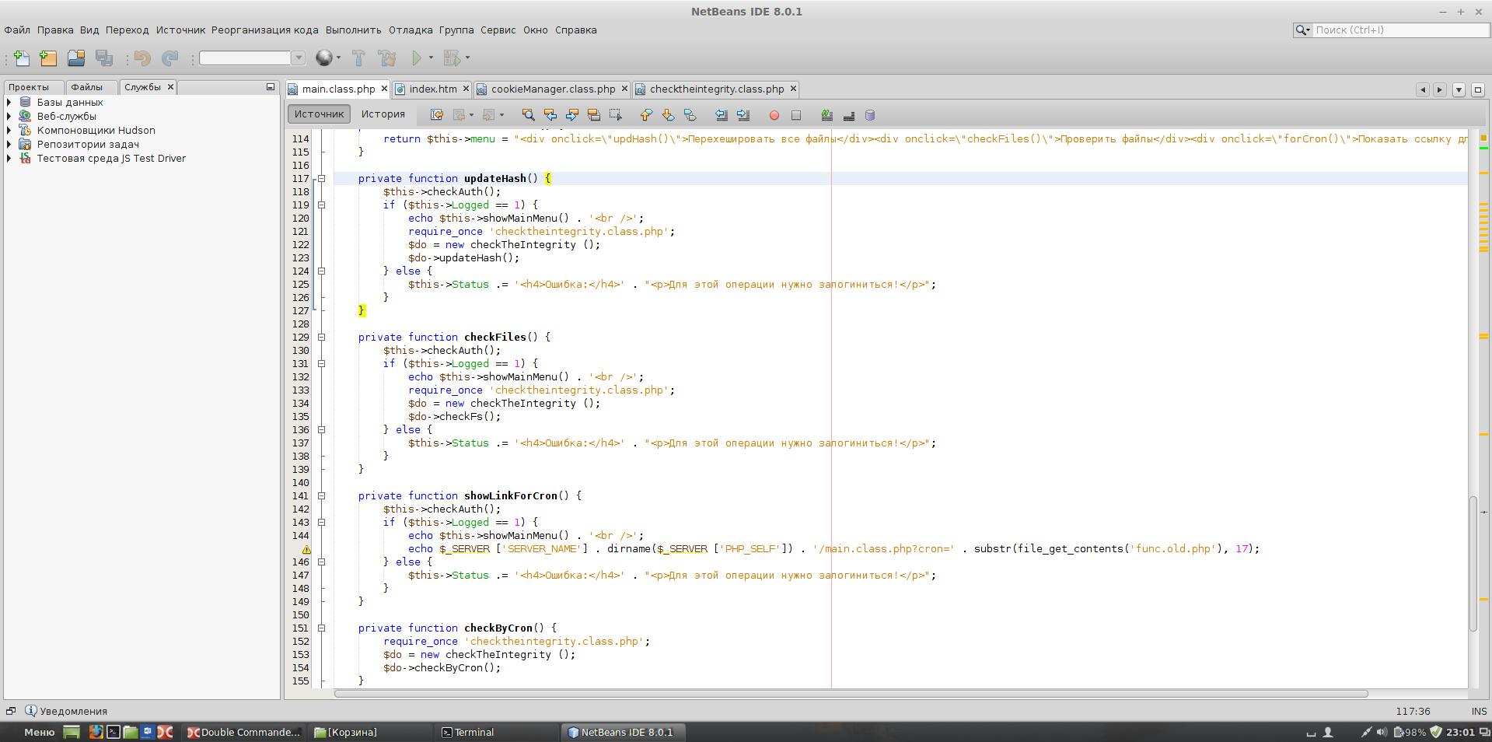
Task: Click the horizontal scrollbar under the editor
Action: (851, 694)
